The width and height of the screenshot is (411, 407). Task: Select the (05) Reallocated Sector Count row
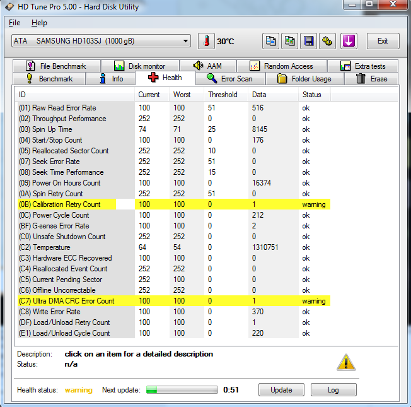click(174, 151)
